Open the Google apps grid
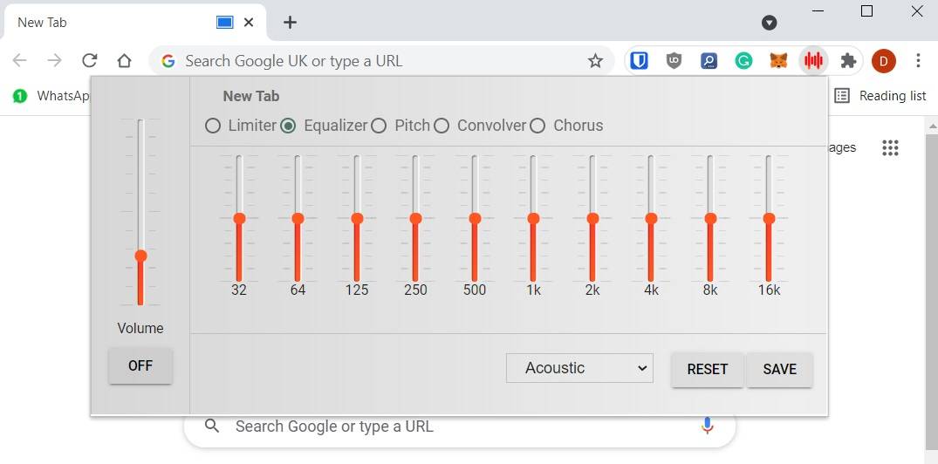 [x=890, y=147]
